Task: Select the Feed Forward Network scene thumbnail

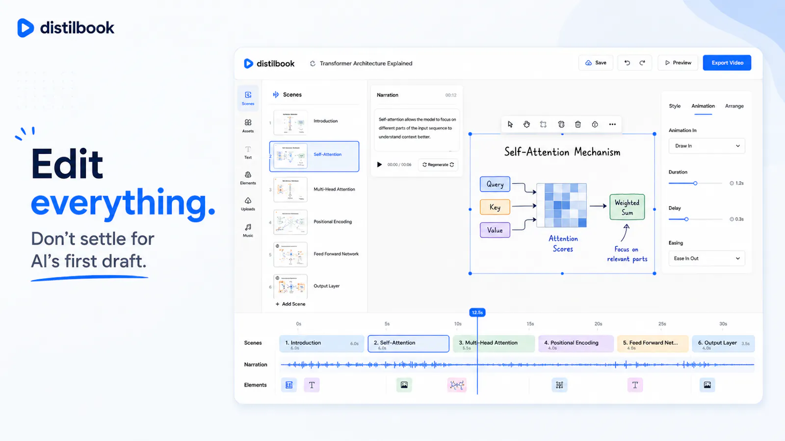Action: [290, 254]
